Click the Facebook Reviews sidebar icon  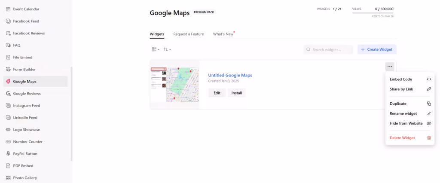9,33
